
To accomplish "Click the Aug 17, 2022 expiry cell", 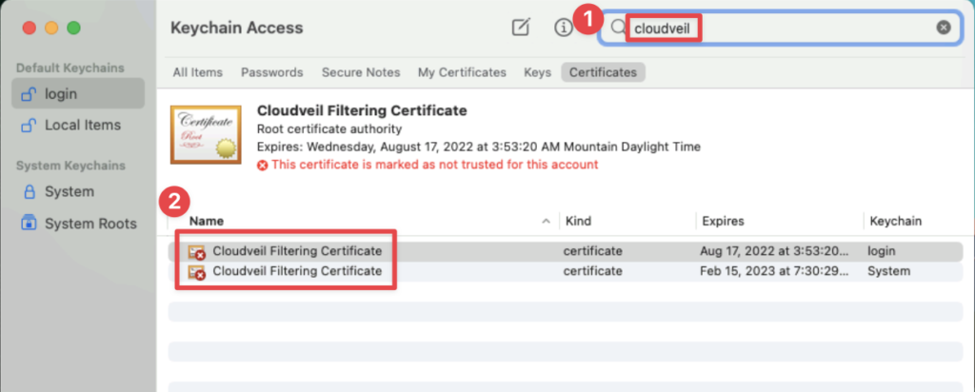I will click(x=774, y=251).
